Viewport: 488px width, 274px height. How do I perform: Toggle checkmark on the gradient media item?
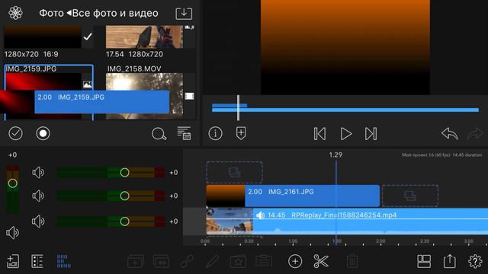(x=88, y=37)
